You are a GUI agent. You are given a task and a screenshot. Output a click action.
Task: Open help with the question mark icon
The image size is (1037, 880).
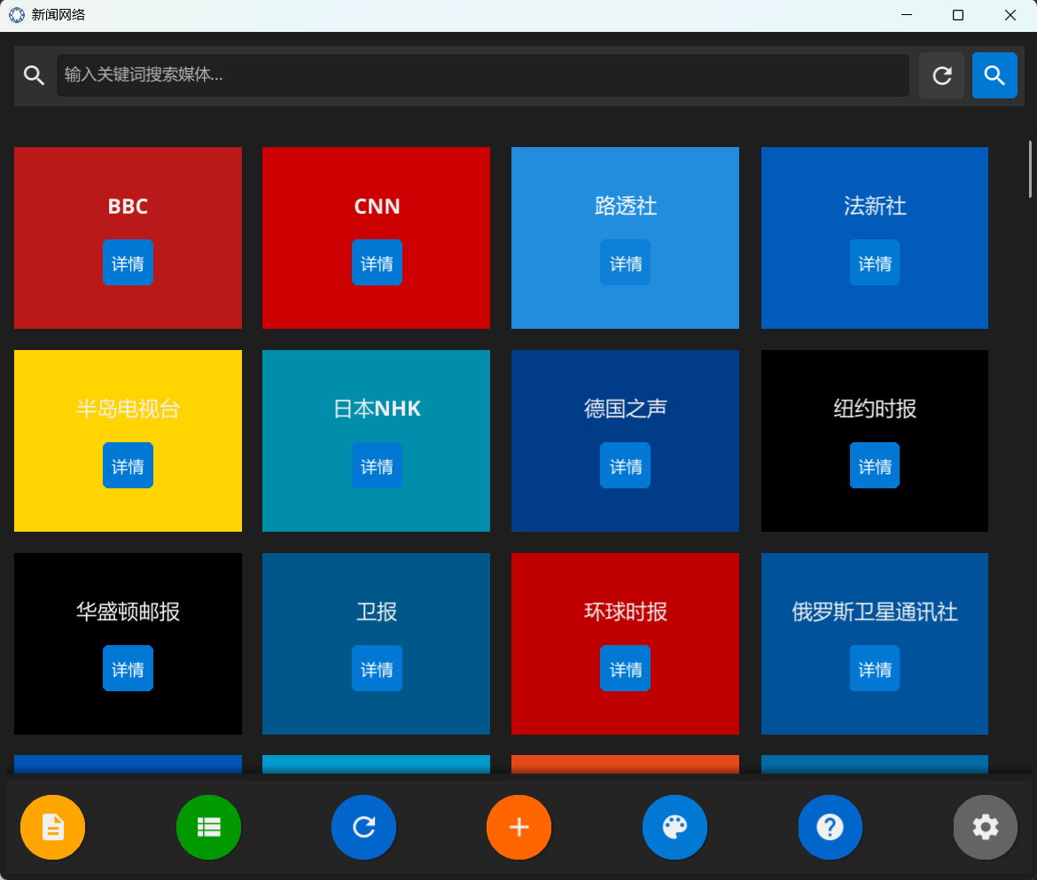(x=830, y=827)
